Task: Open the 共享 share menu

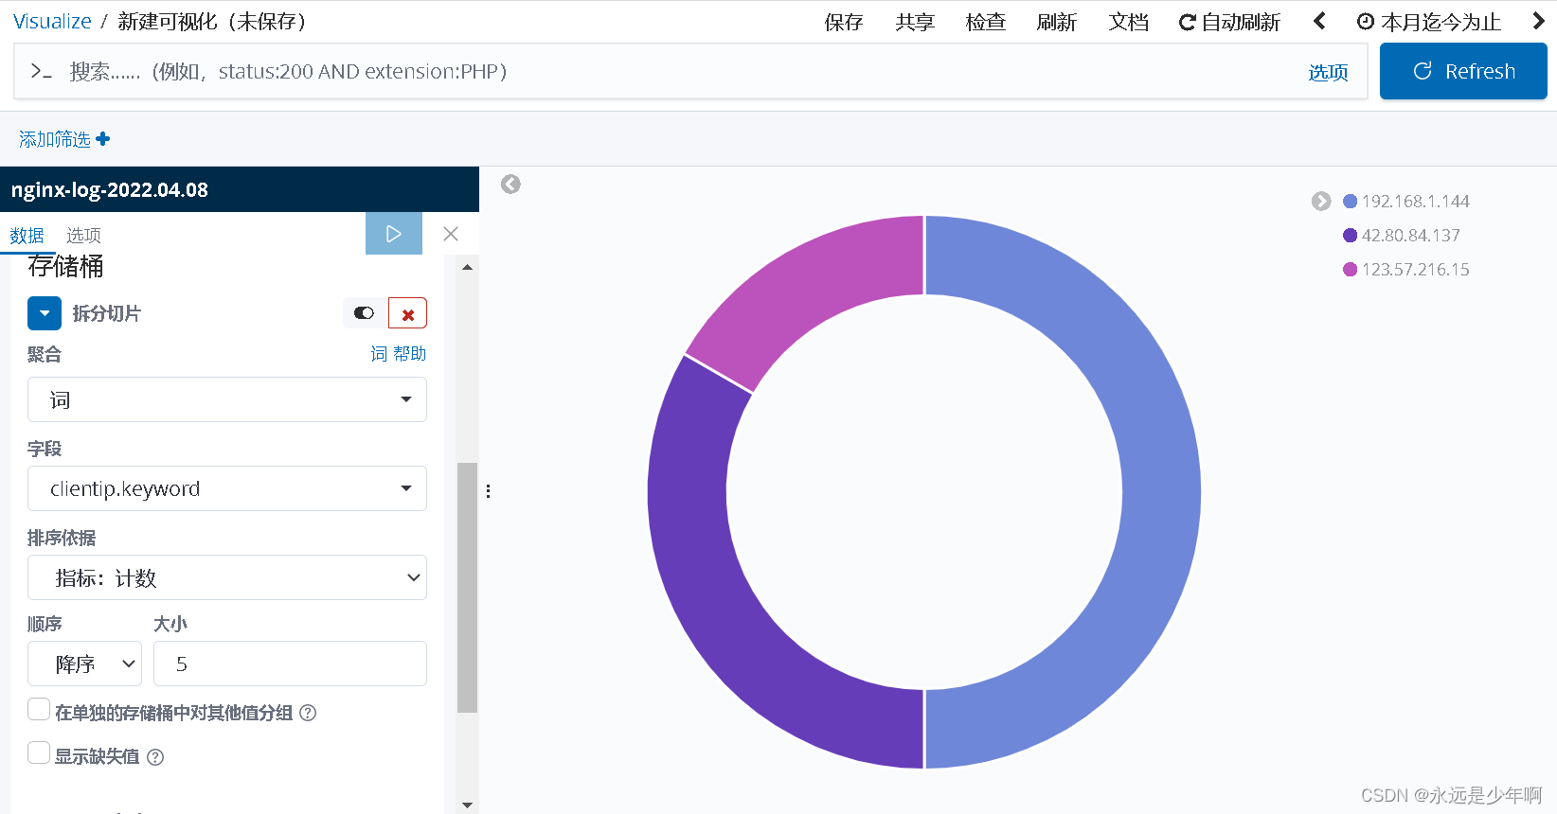Action: point(915,22)
